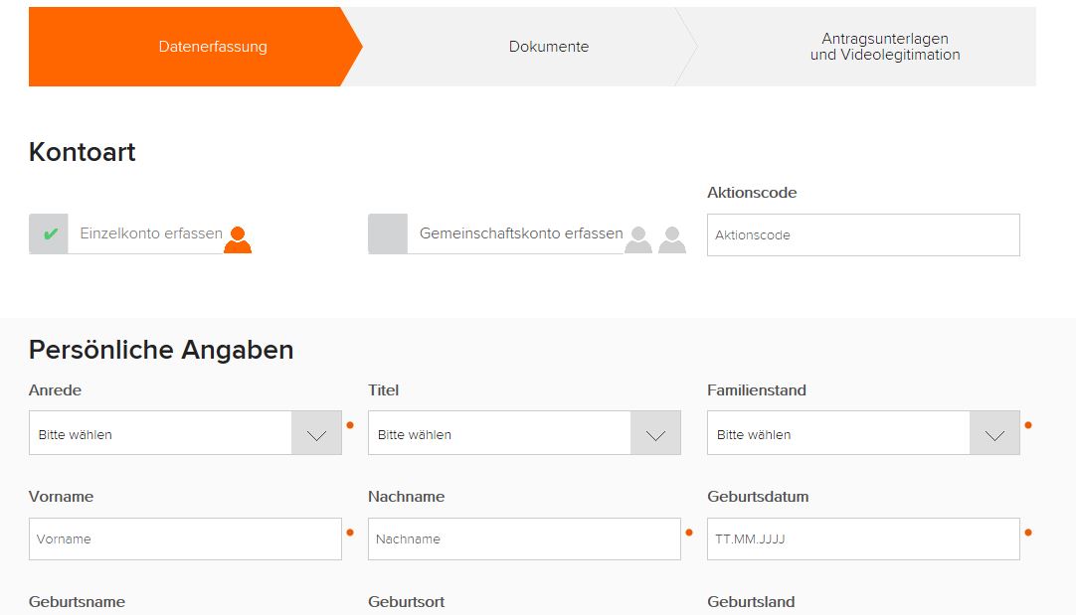Click the Kontoart heading
Viewport: 1076px width, 615px height.
point(83,152)
